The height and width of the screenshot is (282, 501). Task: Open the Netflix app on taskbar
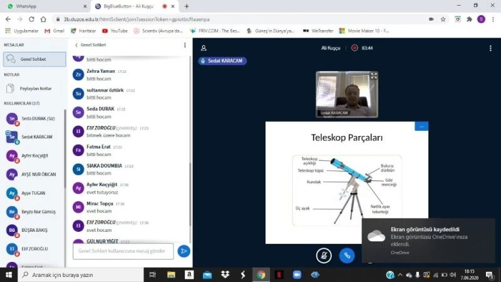(x=279, y=274)
